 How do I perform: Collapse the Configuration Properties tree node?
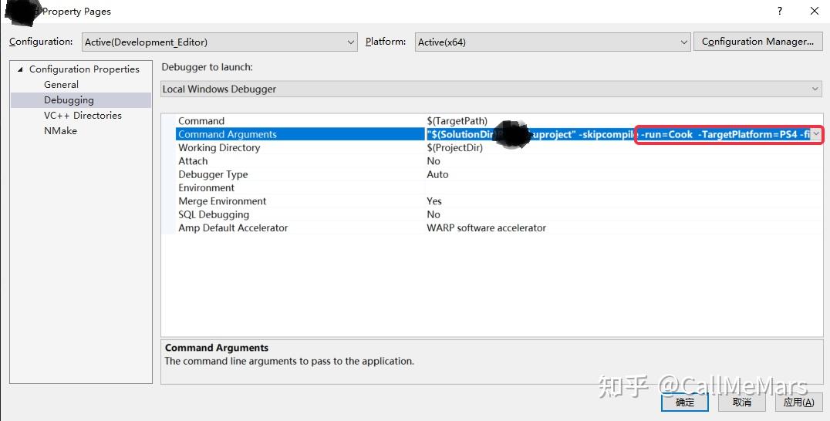(x=20, y=69)
